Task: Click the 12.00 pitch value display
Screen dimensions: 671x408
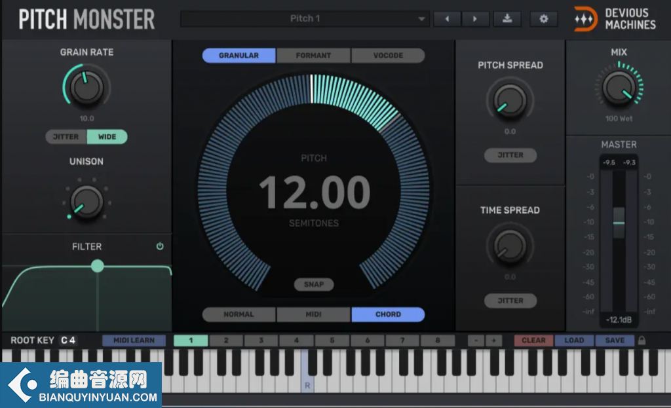Action: click(x=315, y=193)
